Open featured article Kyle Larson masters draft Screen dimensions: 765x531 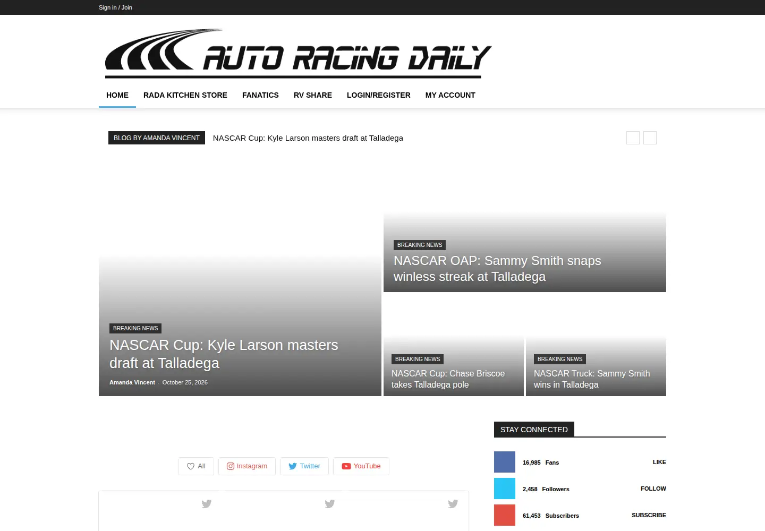pos(224,354)
